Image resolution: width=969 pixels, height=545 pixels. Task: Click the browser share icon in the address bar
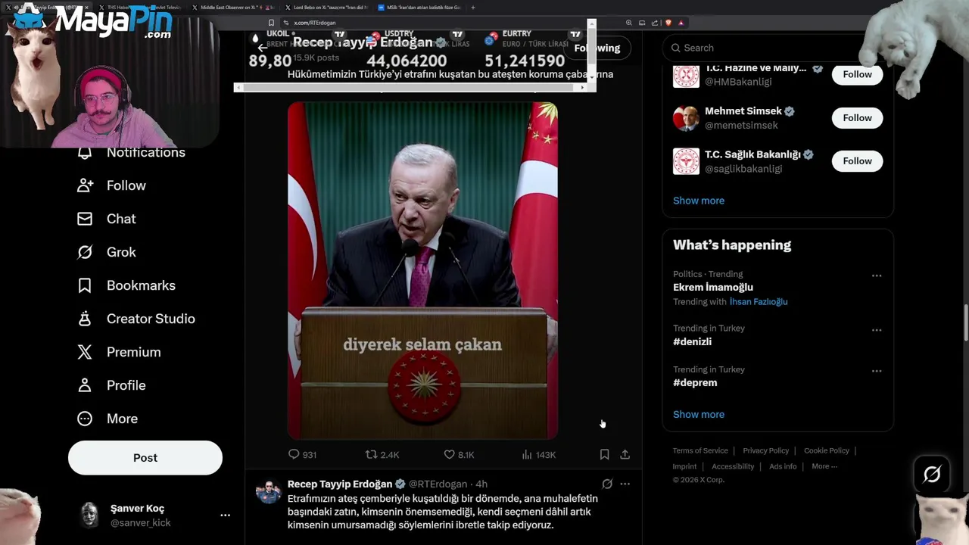click(x=655, y=23)
